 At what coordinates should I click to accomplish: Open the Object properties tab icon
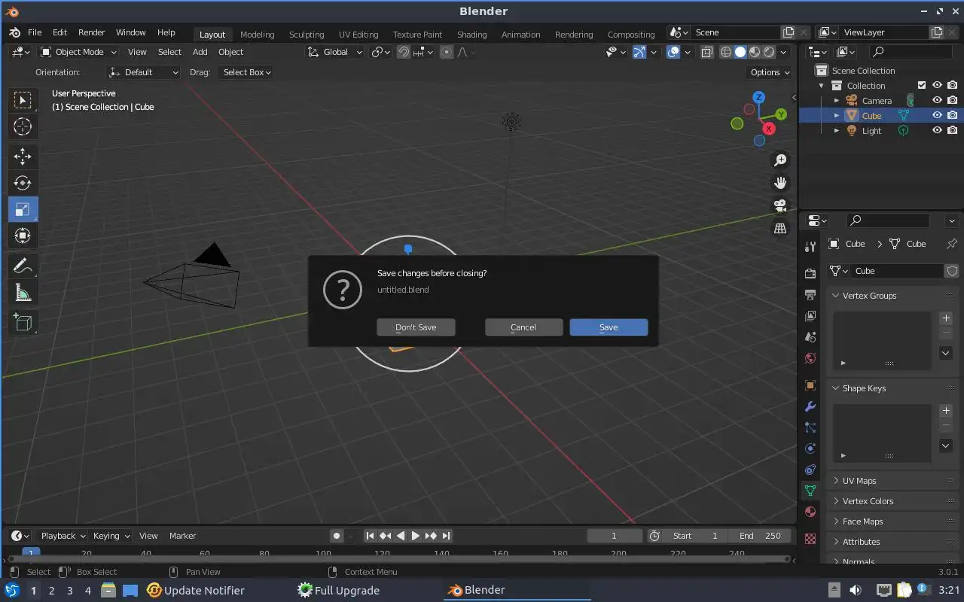(810, 385)
